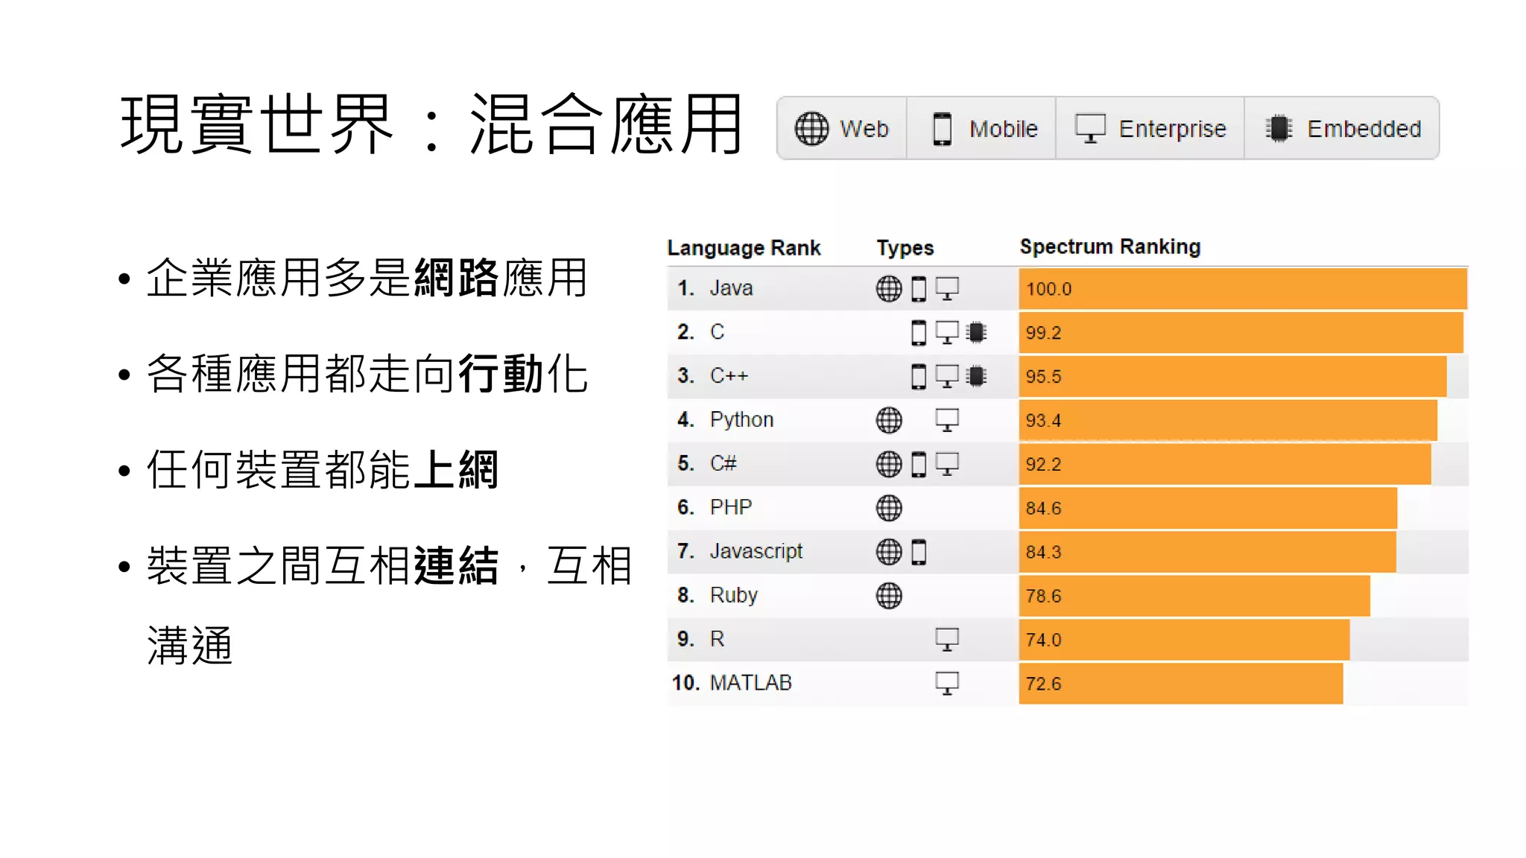
Task: Click the Web globe icon in Ruby row
Action: click(x=888, y=596)
